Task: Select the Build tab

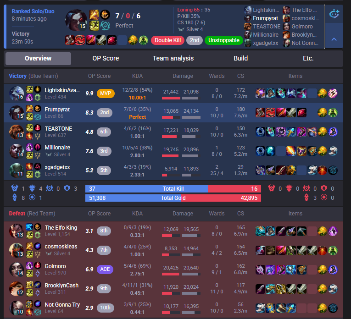Action: pyautogui.click(x=240, y=58)
